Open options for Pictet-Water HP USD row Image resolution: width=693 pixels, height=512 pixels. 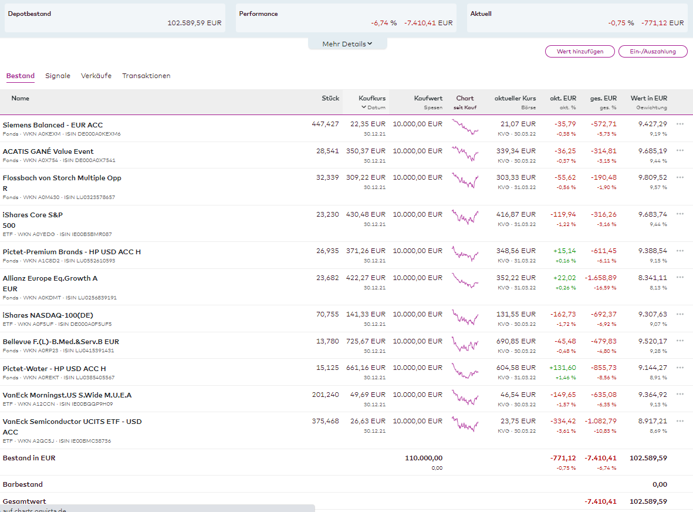(680, 368)
